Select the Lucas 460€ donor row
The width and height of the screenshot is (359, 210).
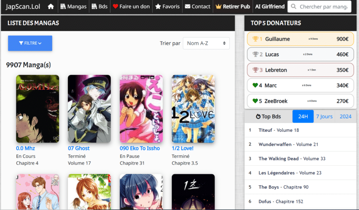tap(300, 55)
